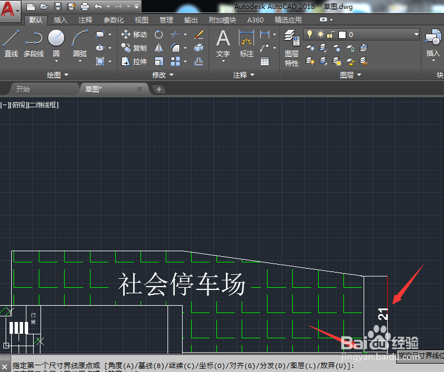Open the AutoCAD application menu button
444x372 pixels.
[x=10, y=11]
